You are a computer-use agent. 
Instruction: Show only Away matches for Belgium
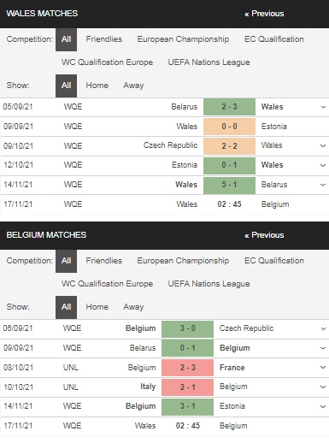(133, 307)
